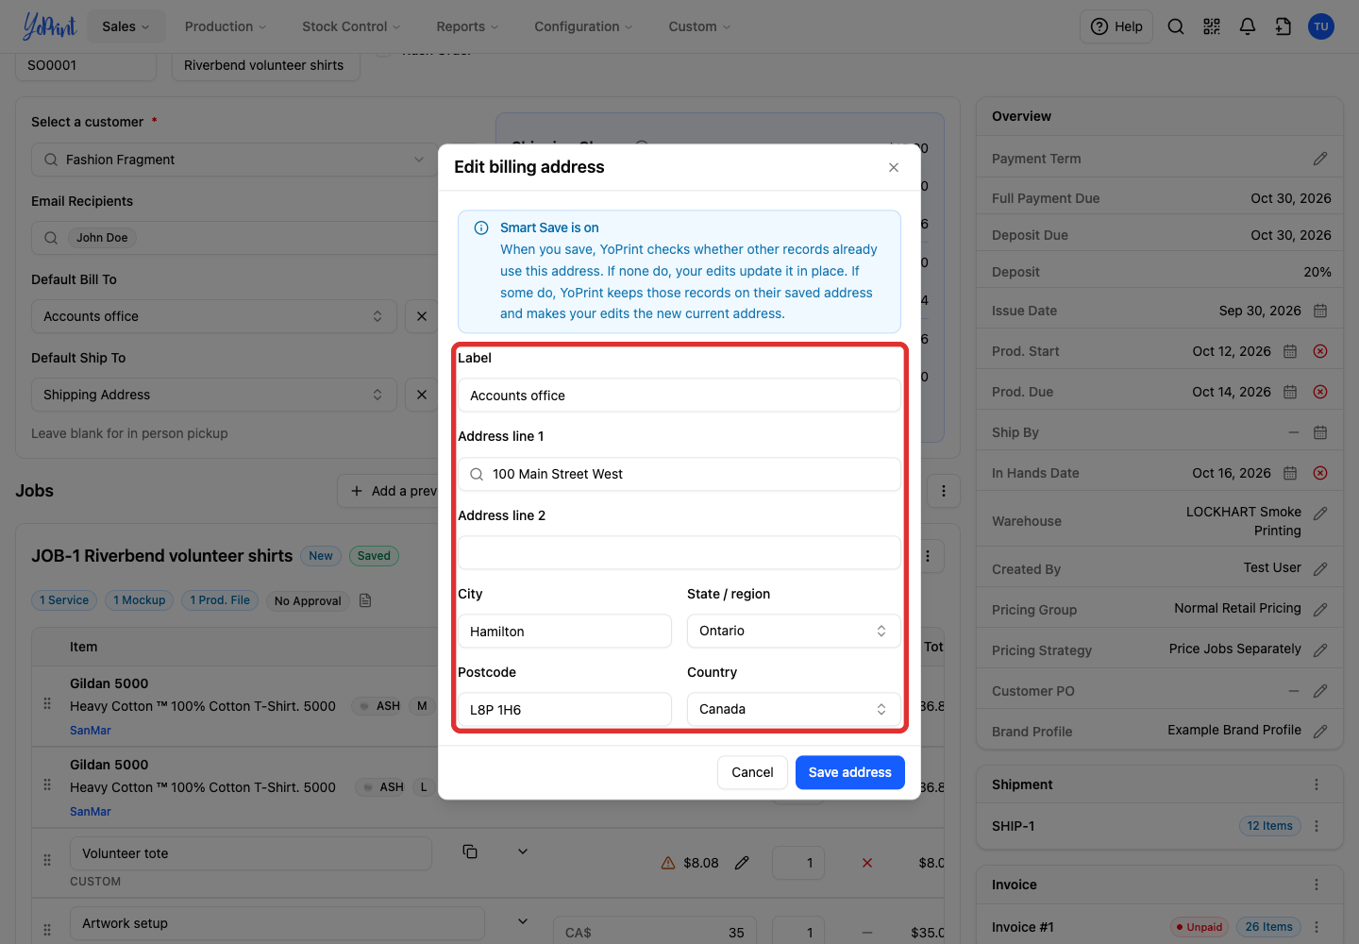This screenshot has height=944, width=1359.
Task: Clear the Default Bill To selection
Action: pos(422,316)
